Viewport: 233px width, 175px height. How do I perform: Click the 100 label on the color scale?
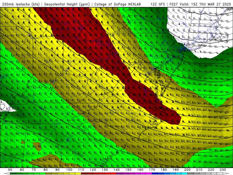click(x=69, y=170)
